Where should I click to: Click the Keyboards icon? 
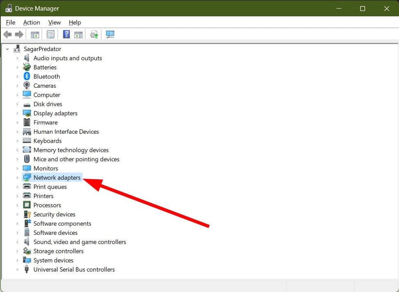click(27, 140)
